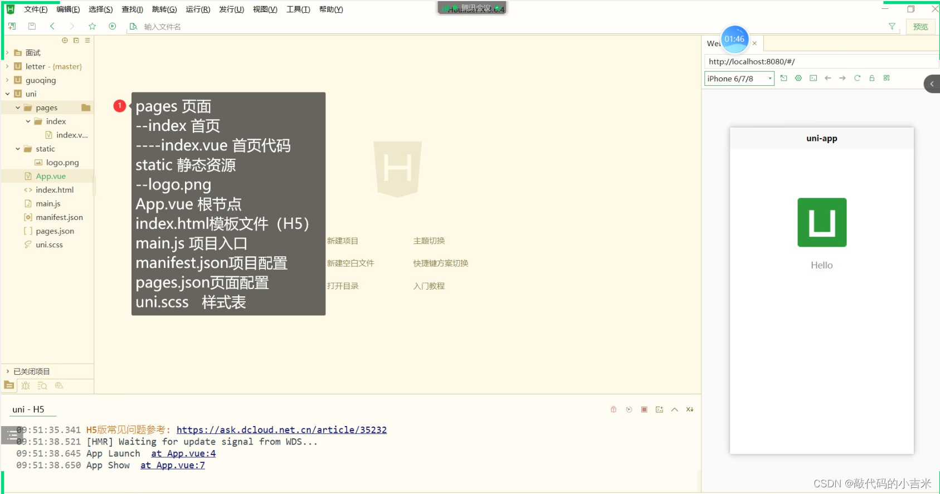Go back with the left arrow toolbar icon
Screen dimensions: 940x494
[52, 26]
